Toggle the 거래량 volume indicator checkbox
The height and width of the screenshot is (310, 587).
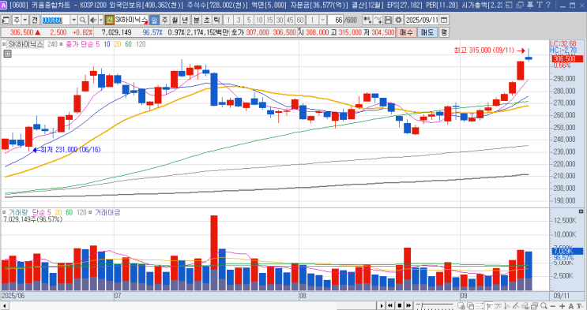coord(4,212)
